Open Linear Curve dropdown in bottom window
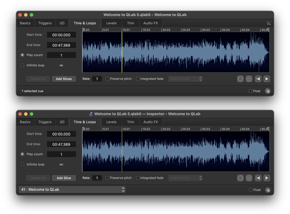Image resolution: width=290 pixels, height=214 pixels. tap(185, 178)
